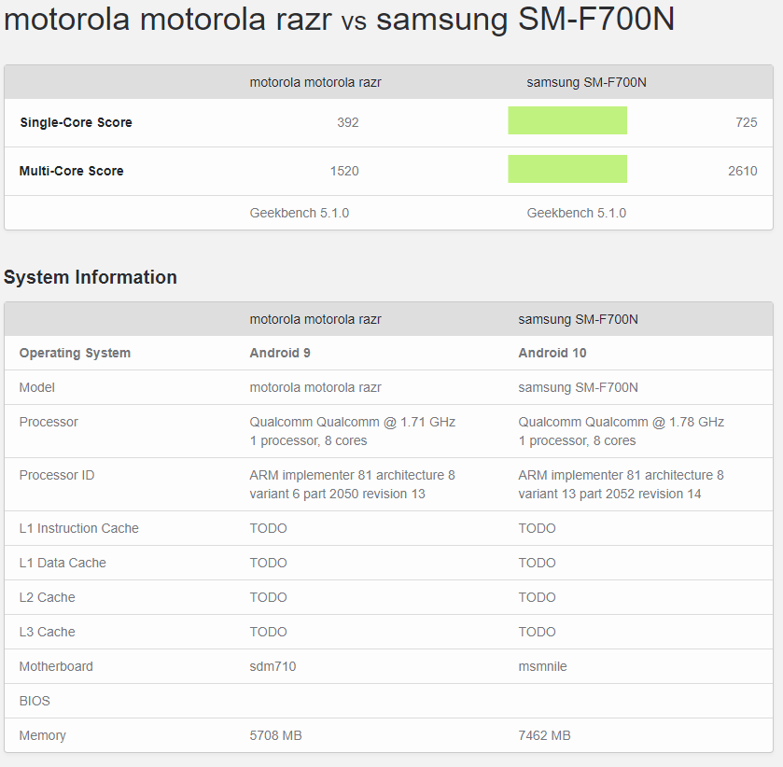Click the Processor ID row label

coord(57,475)
